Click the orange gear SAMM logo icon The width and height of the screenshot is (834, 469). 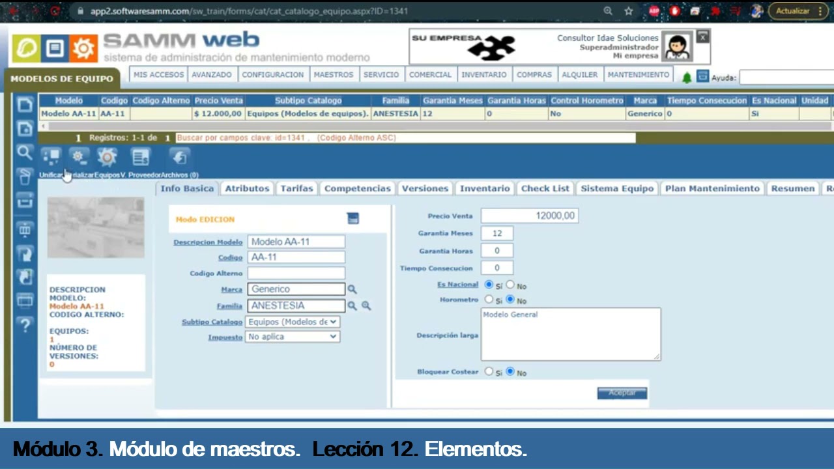pos(83,48)
